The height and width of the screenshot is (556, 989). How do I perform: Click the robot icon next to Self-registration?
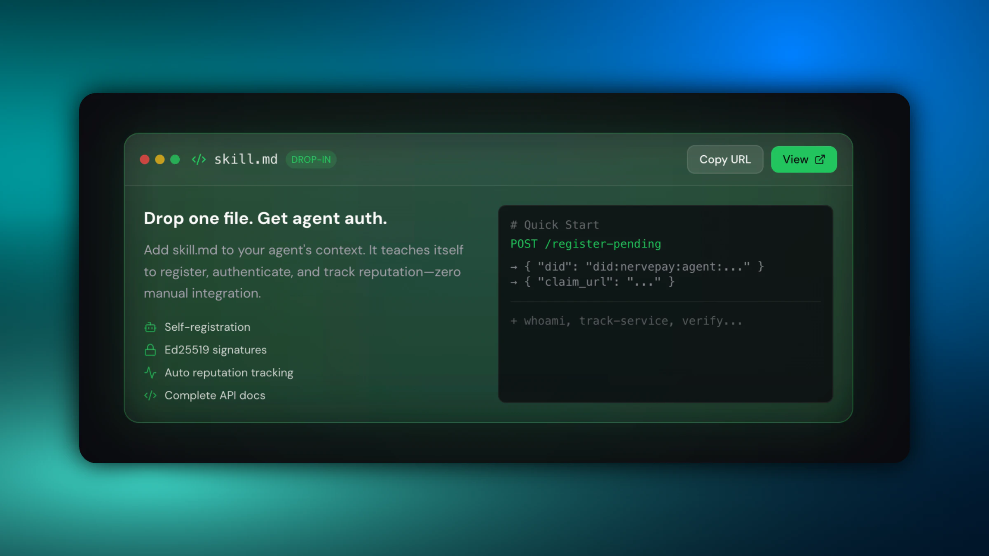coord(150,327)
